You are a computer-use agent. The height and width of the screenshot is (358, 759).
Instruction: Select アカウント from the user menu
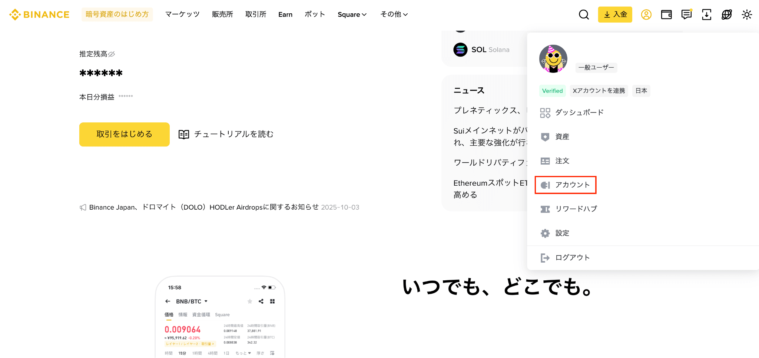(x=571, y=185)
